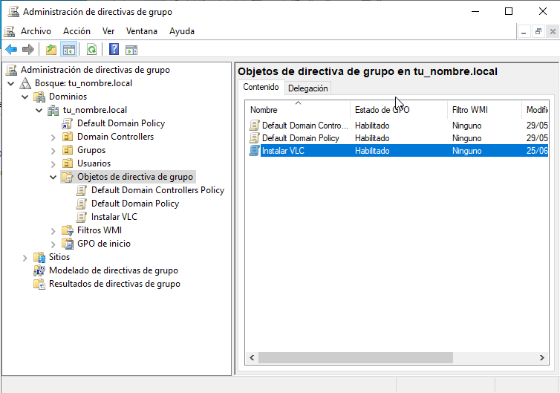Switch to the Contenido tab
560x393 pixels.
261,87
